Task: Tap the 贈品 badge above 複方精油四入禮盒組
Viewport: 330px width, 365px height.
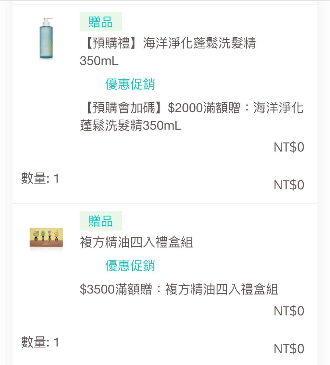Action: click(x=101, y=221)
